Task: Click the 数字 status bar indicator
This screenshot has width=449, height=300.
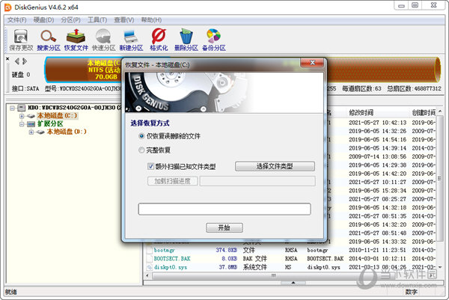Action: 411,292
